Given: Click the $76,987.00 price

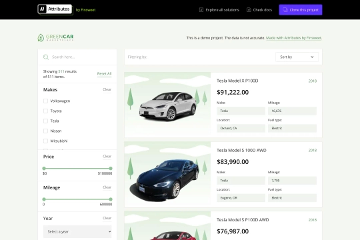Looking at the screenshot, I should tap(233, 231).
